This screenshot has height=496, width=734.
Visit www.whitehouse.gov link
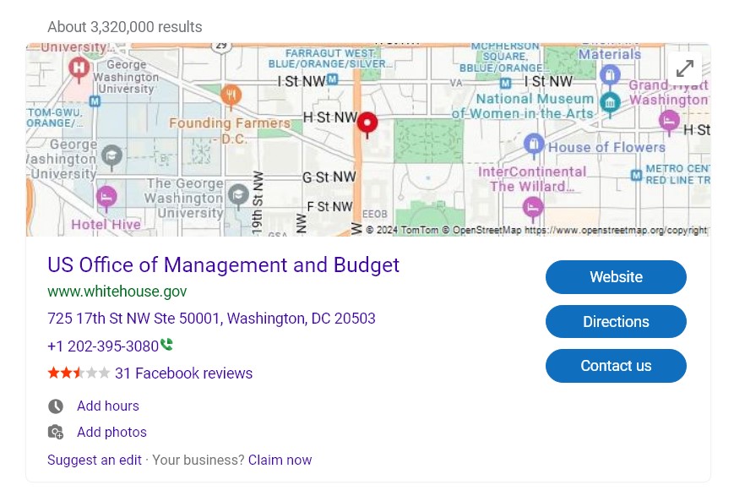click(x=117, y=292)
